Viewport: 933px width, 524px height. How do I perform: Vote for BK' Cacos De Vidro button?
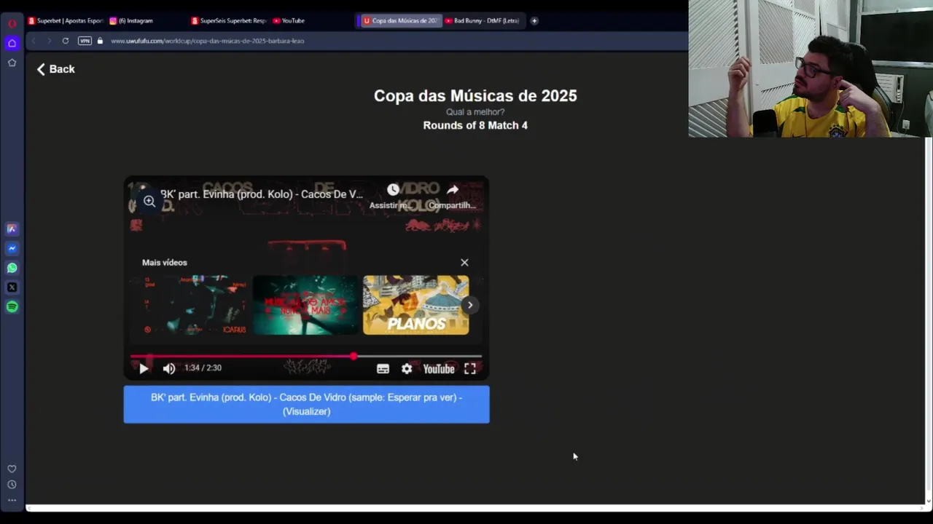pos(306,405)
